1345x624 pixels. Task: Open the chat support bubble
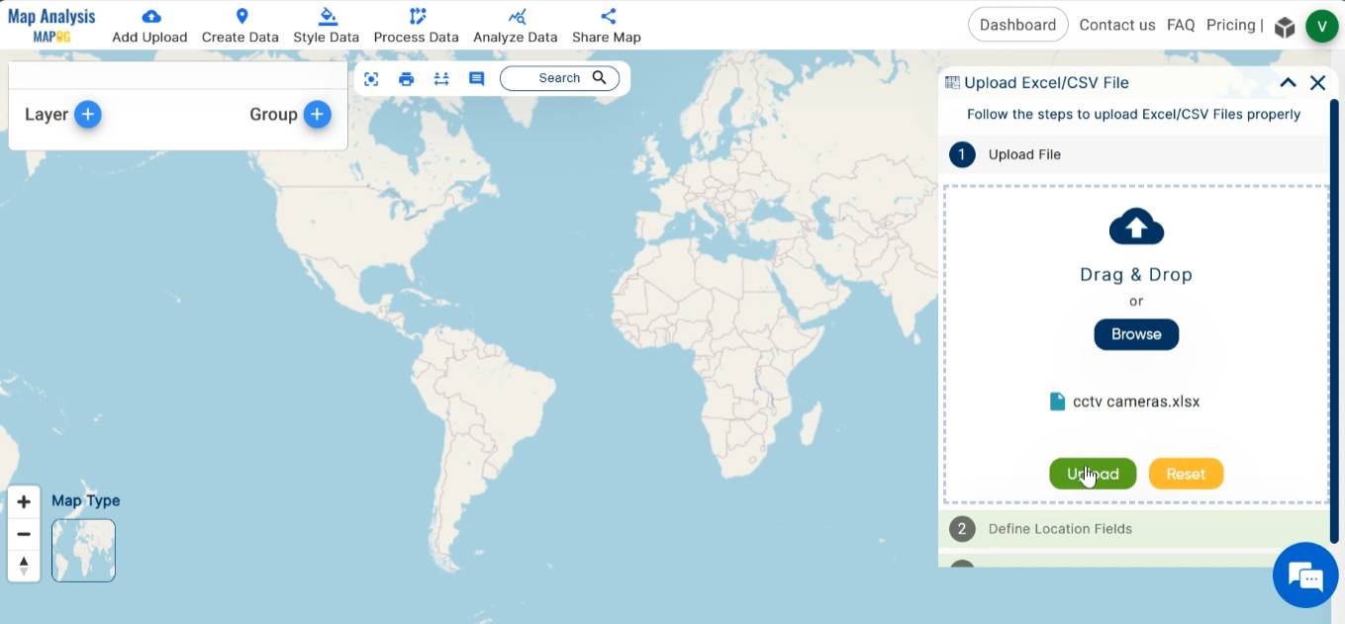(x=1304, y=575)
